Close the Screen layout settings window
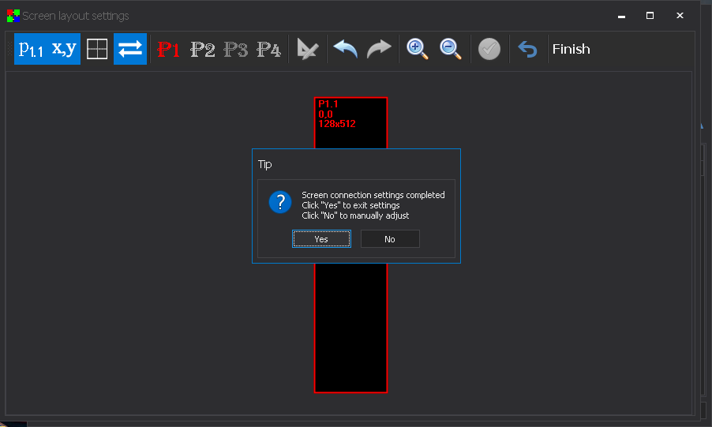This screenshot has width=712, height=427. (679, 15)
